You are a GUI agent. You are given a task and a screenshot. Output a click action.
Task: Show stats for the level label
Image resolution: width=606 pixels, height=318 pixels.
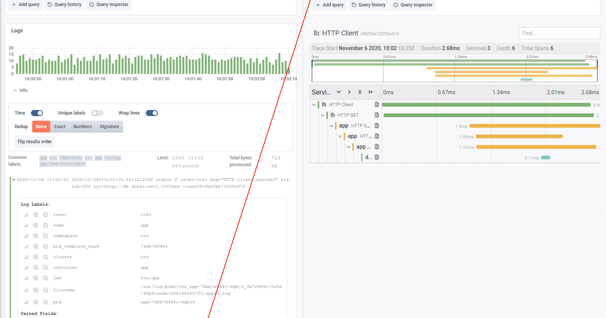click(26, 215)
